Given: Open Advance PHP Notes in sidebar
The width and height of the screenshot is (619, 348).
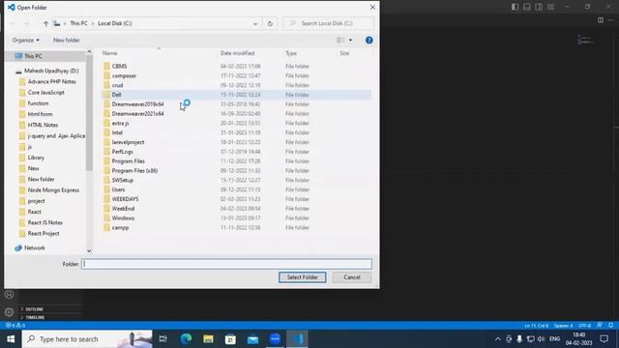Looking at the screenshot, I should click(x=51, y=81).
